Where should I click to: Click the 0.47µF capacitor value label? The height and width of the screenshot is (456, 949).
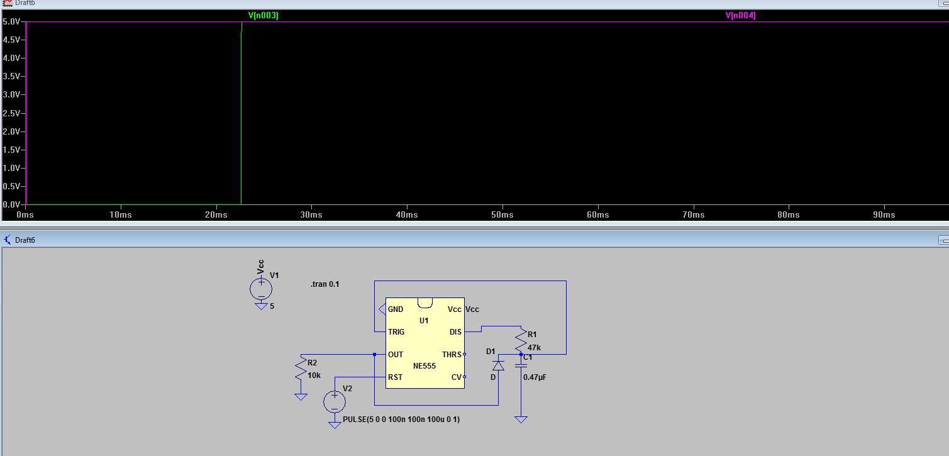coord(535,377)
